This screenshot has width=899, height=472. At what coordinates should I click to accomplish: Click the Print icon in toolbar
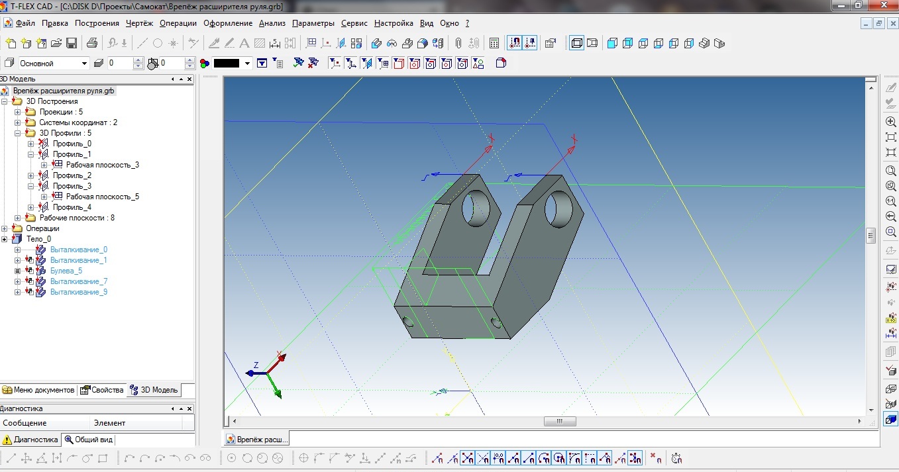92,44
